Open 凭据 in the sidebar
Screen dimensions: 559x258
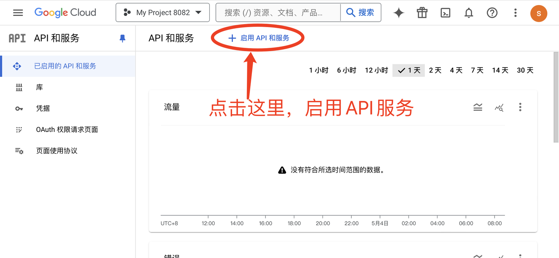(43, 108)
